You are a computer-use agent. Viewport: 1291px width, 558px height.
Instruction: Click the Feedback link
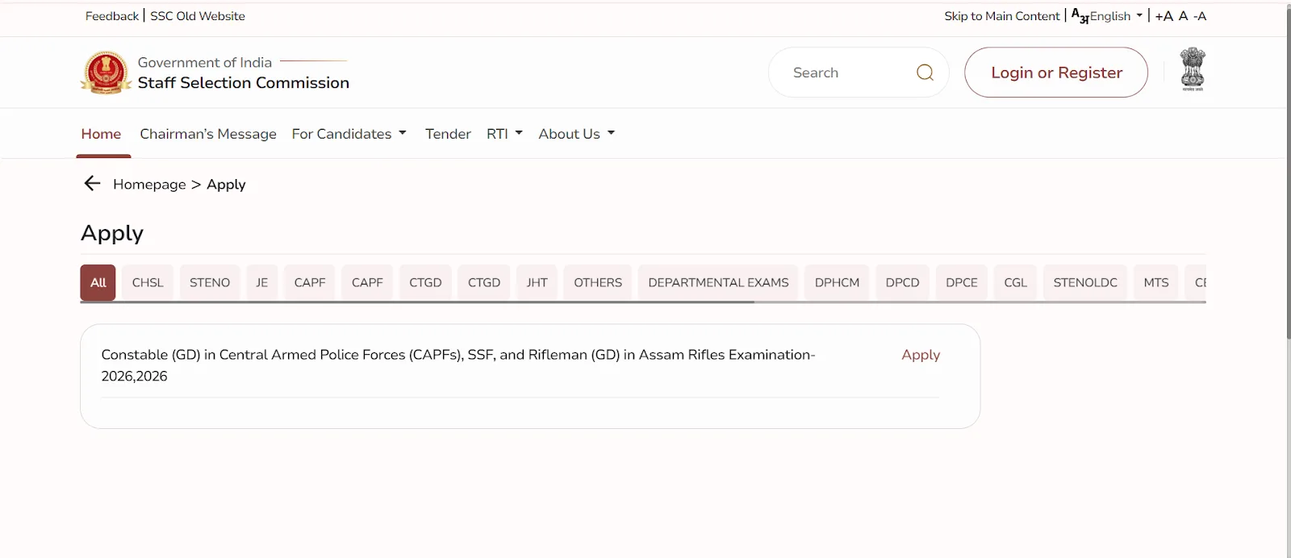tap(112, 16)
